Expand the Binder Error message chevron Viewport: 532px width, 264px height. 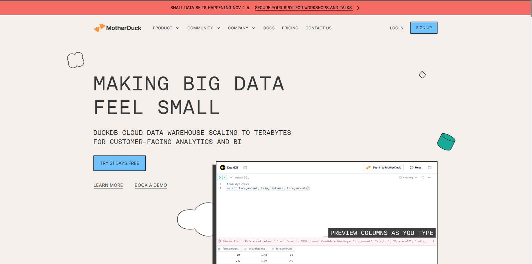coord(433,241)
